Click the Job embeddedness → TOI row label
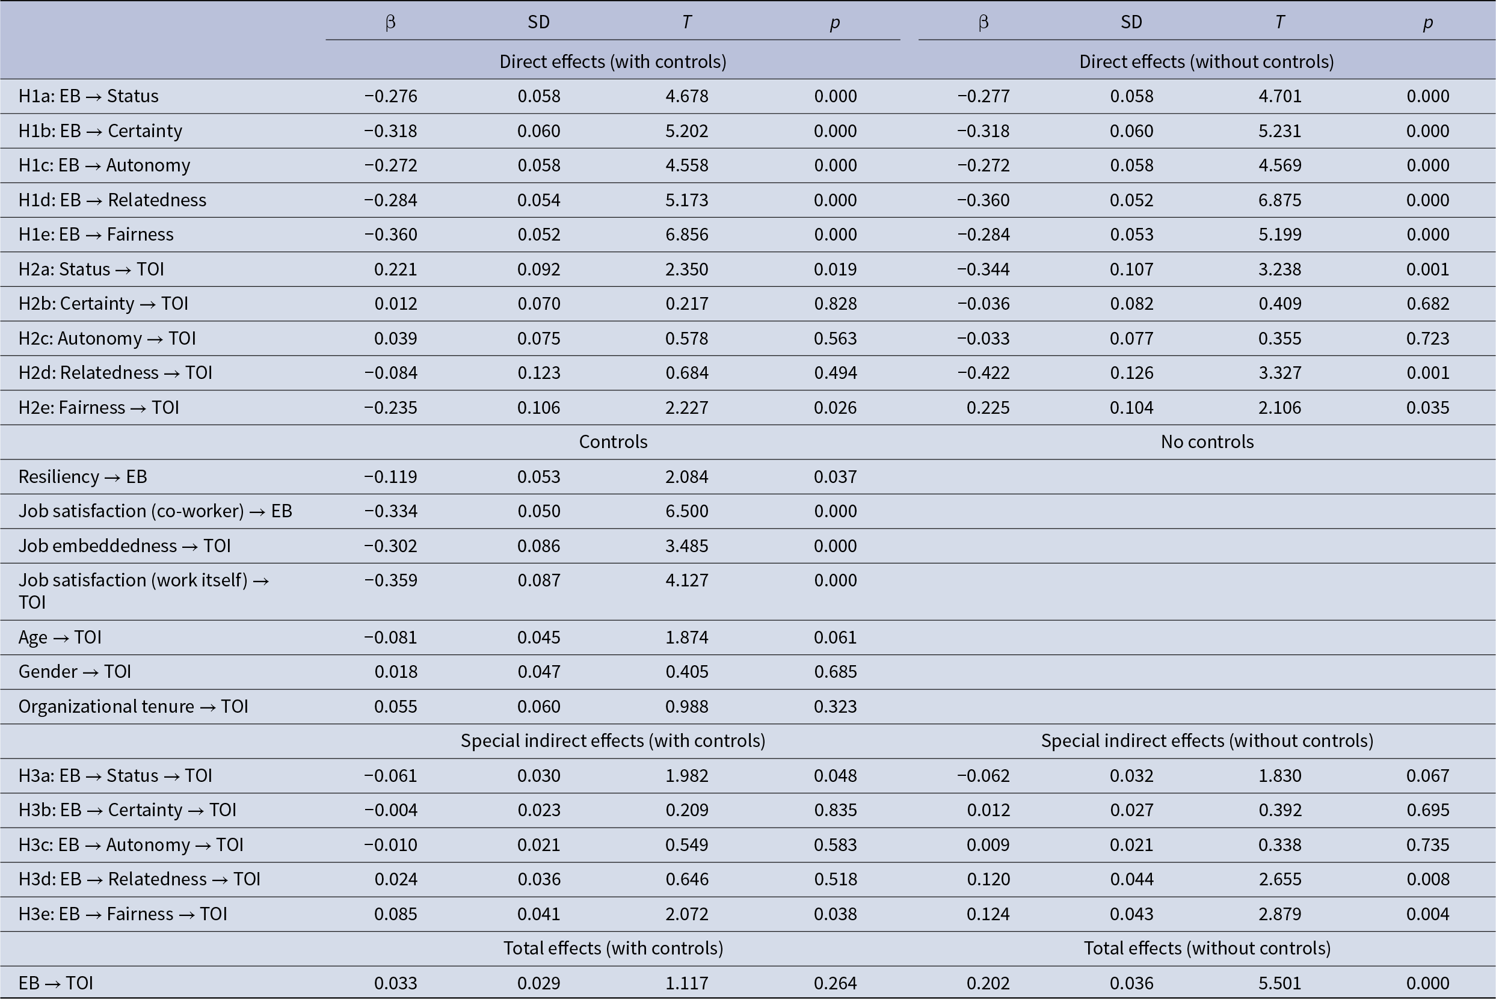 pyautogui.click(x=125, y=546)
